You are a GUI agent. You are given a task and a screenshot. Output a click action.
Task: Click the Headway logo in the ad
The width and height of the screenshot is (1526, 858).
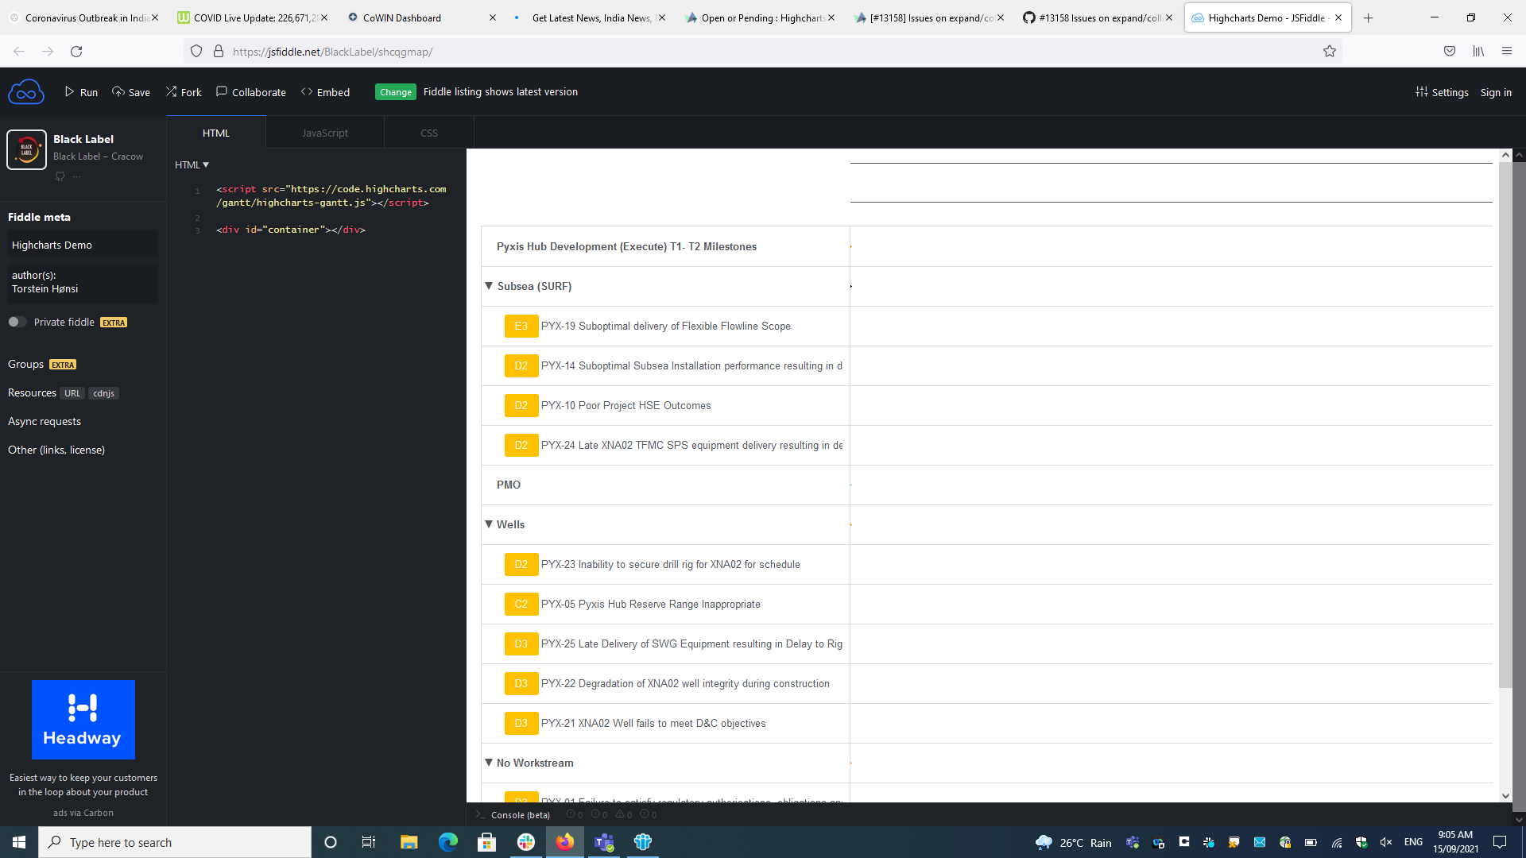tap(83, 719)
